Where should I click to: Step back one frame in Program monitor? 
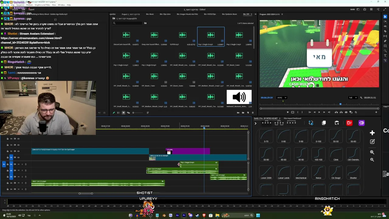click(x=314, y=112)
